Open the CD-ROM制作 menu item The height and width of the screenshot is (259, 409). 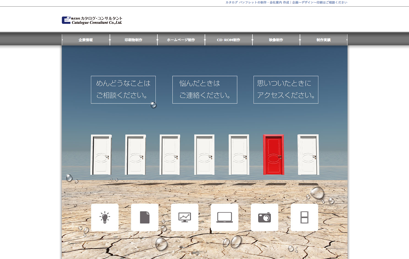coord(229,40)
